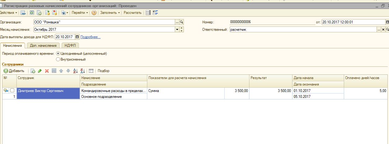Clear the Ответственный field with X icon
Image resolution: width=389 pixels, height=144 pixels.
[x=383, y=30]
